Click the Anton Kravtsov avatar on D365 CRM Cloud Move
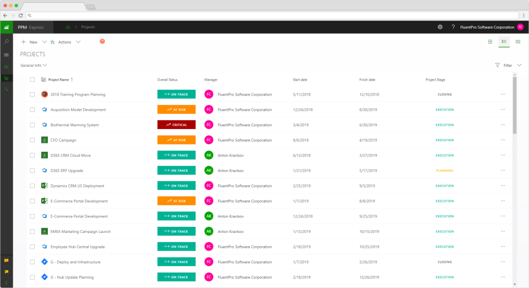Image resolution: width=529 pixels, height=288 pixels. [209, 156]
